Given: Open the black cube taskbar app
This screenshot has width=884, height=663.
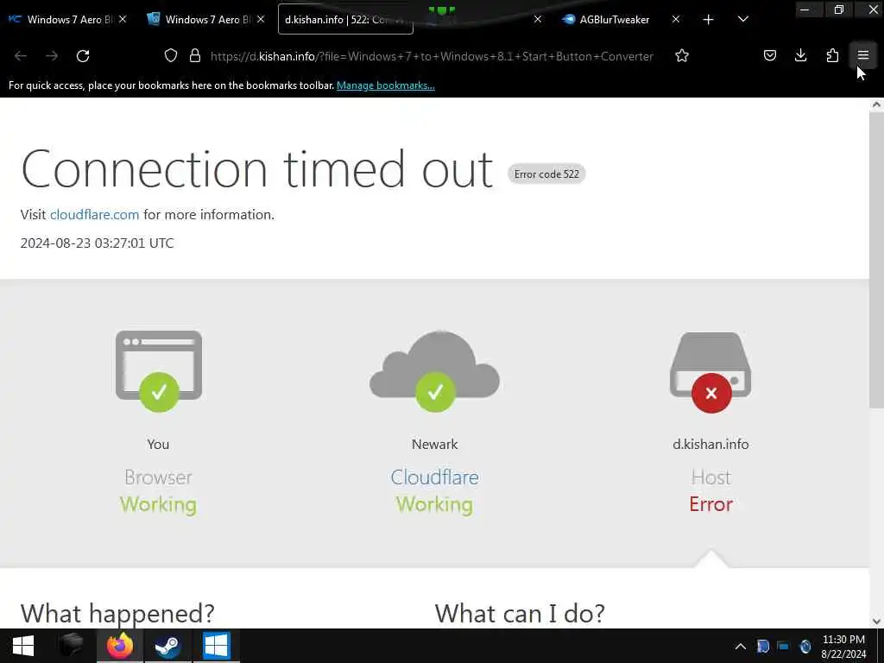Looking at the screenshot, I should coord(71,646).
